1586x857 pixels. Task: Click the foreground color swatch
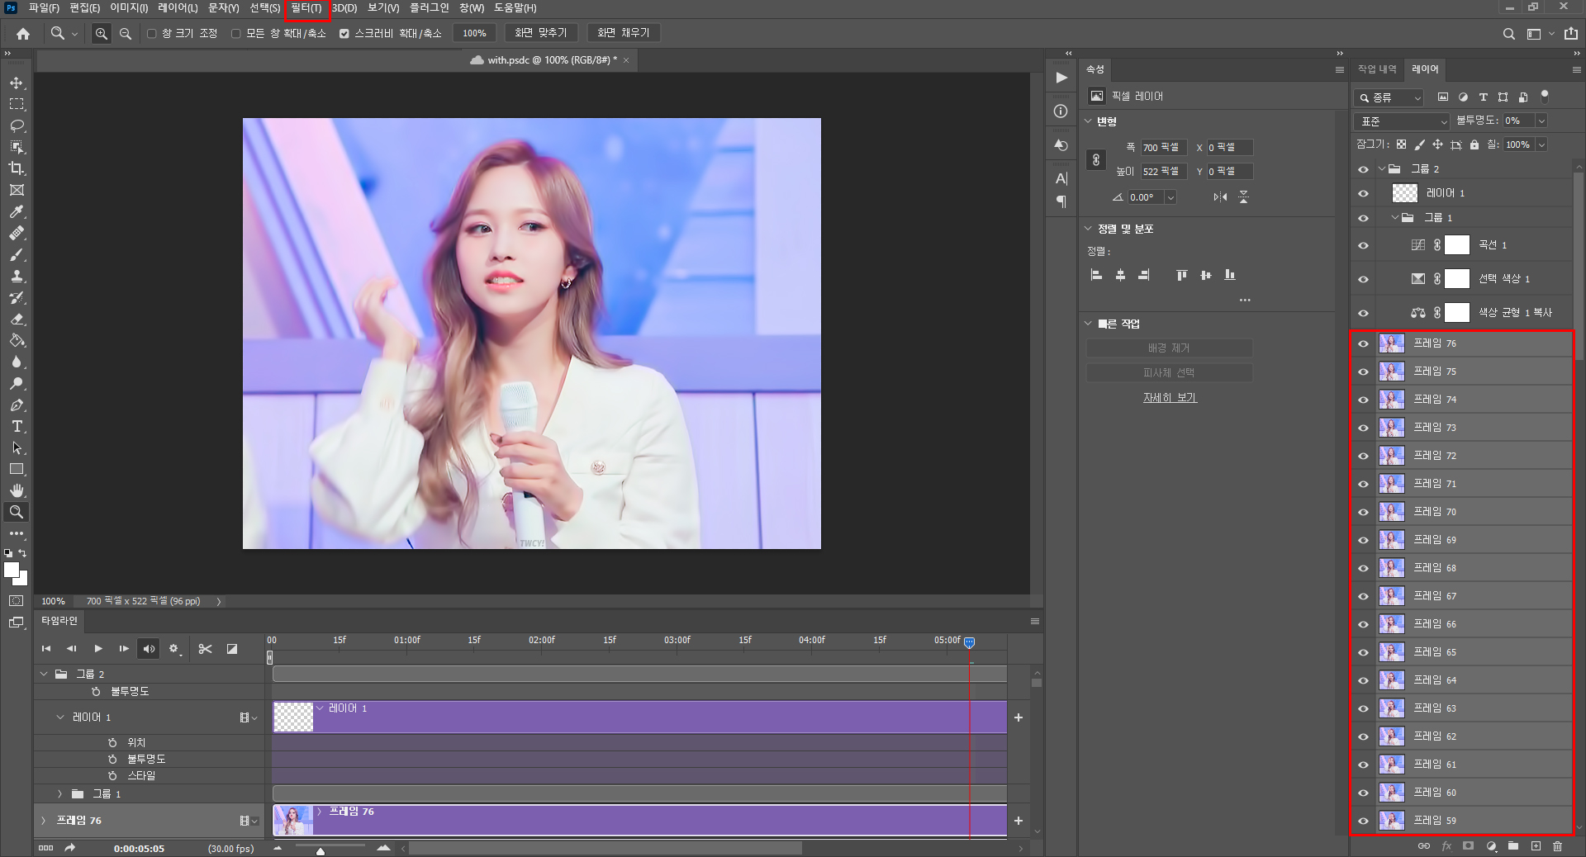[12, 570]
